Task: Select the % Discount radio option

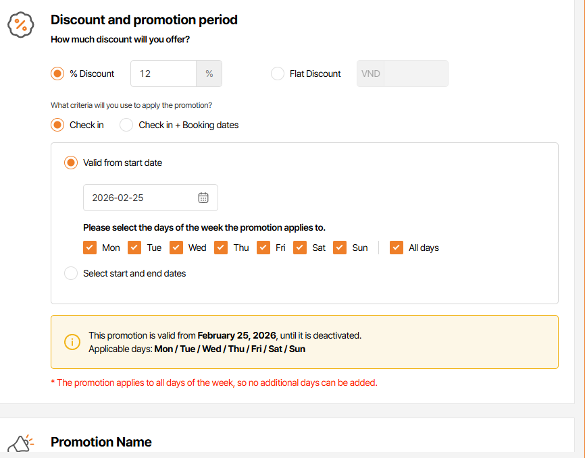Action: tap(57, 74)
